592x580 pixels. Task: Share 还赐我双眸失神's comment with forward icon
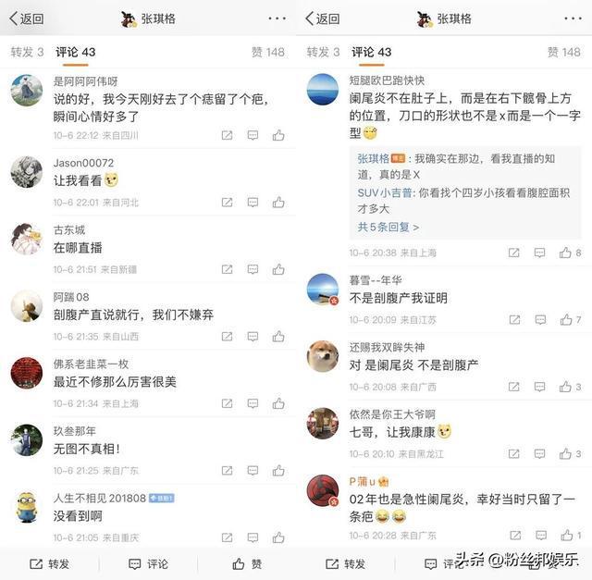tap(514, 387)
